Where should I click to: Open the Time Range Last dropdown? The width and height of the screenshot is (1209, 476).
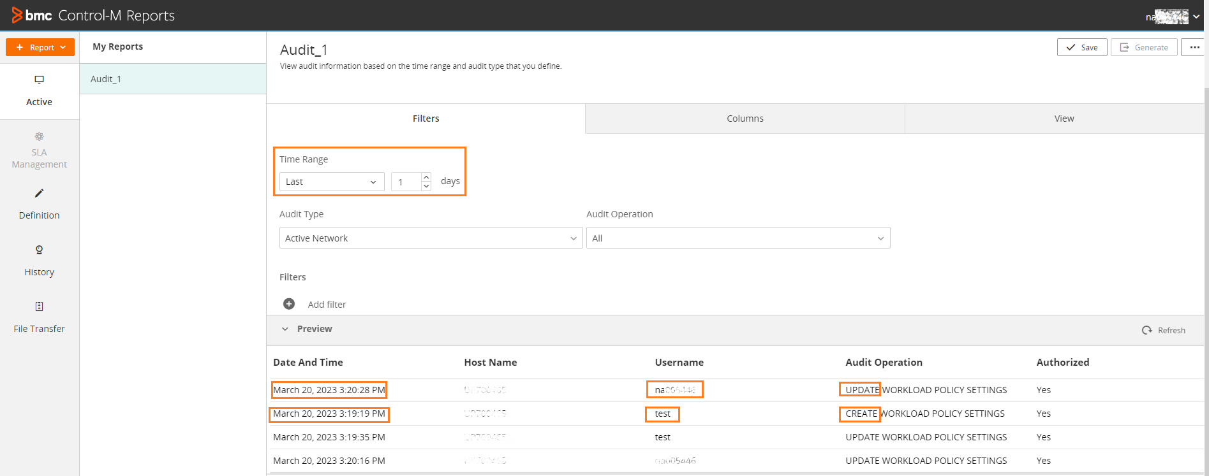coord(332,182)
